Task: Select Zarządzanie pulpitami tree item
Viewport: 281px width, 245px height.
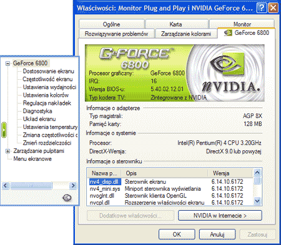Action: (39, 151)
